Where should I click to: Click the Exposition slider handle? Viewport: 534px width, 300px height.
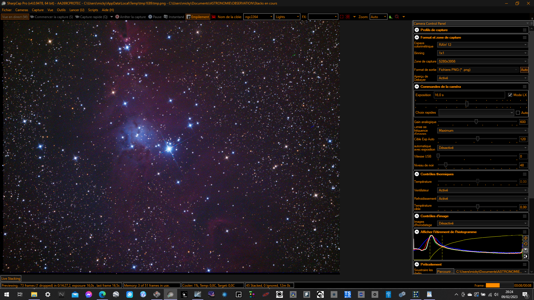coord(467,104)
